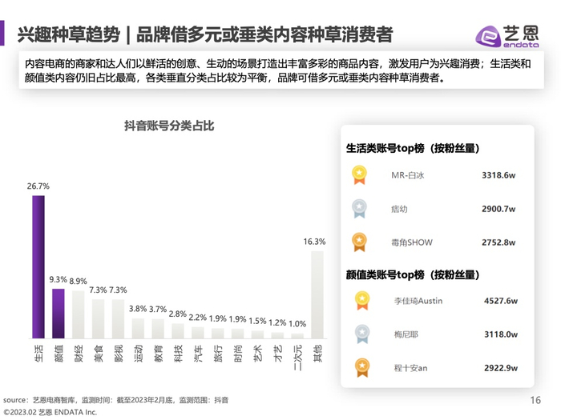Click the 1.2% data label

pos(277,323)
